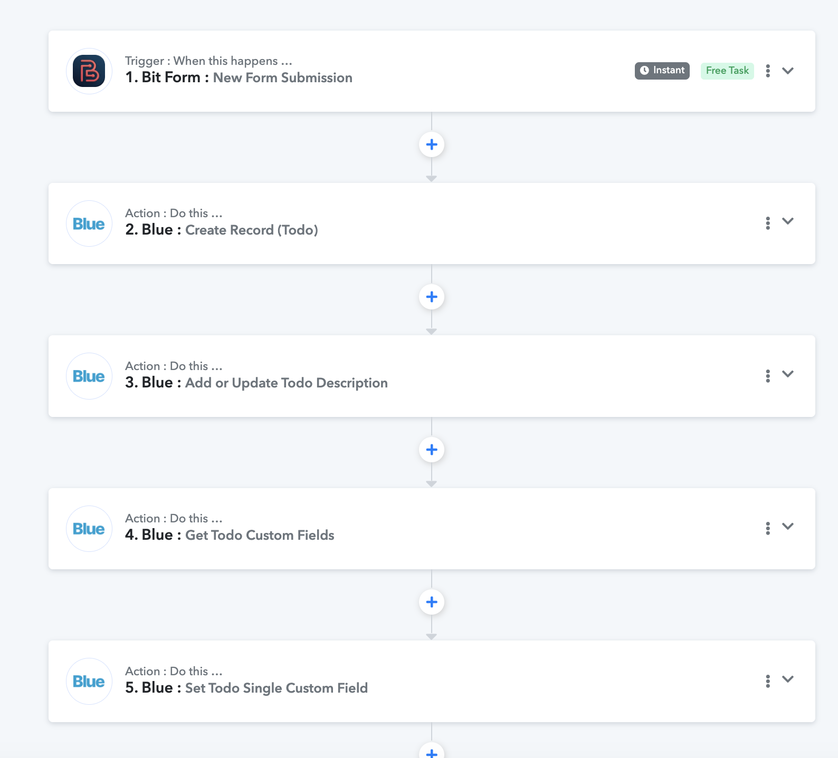The height and width of the screenshot is (758, 838).
Task: Select '1. Bit Form : New Form Submission' title
Action: tap(239, 77)
